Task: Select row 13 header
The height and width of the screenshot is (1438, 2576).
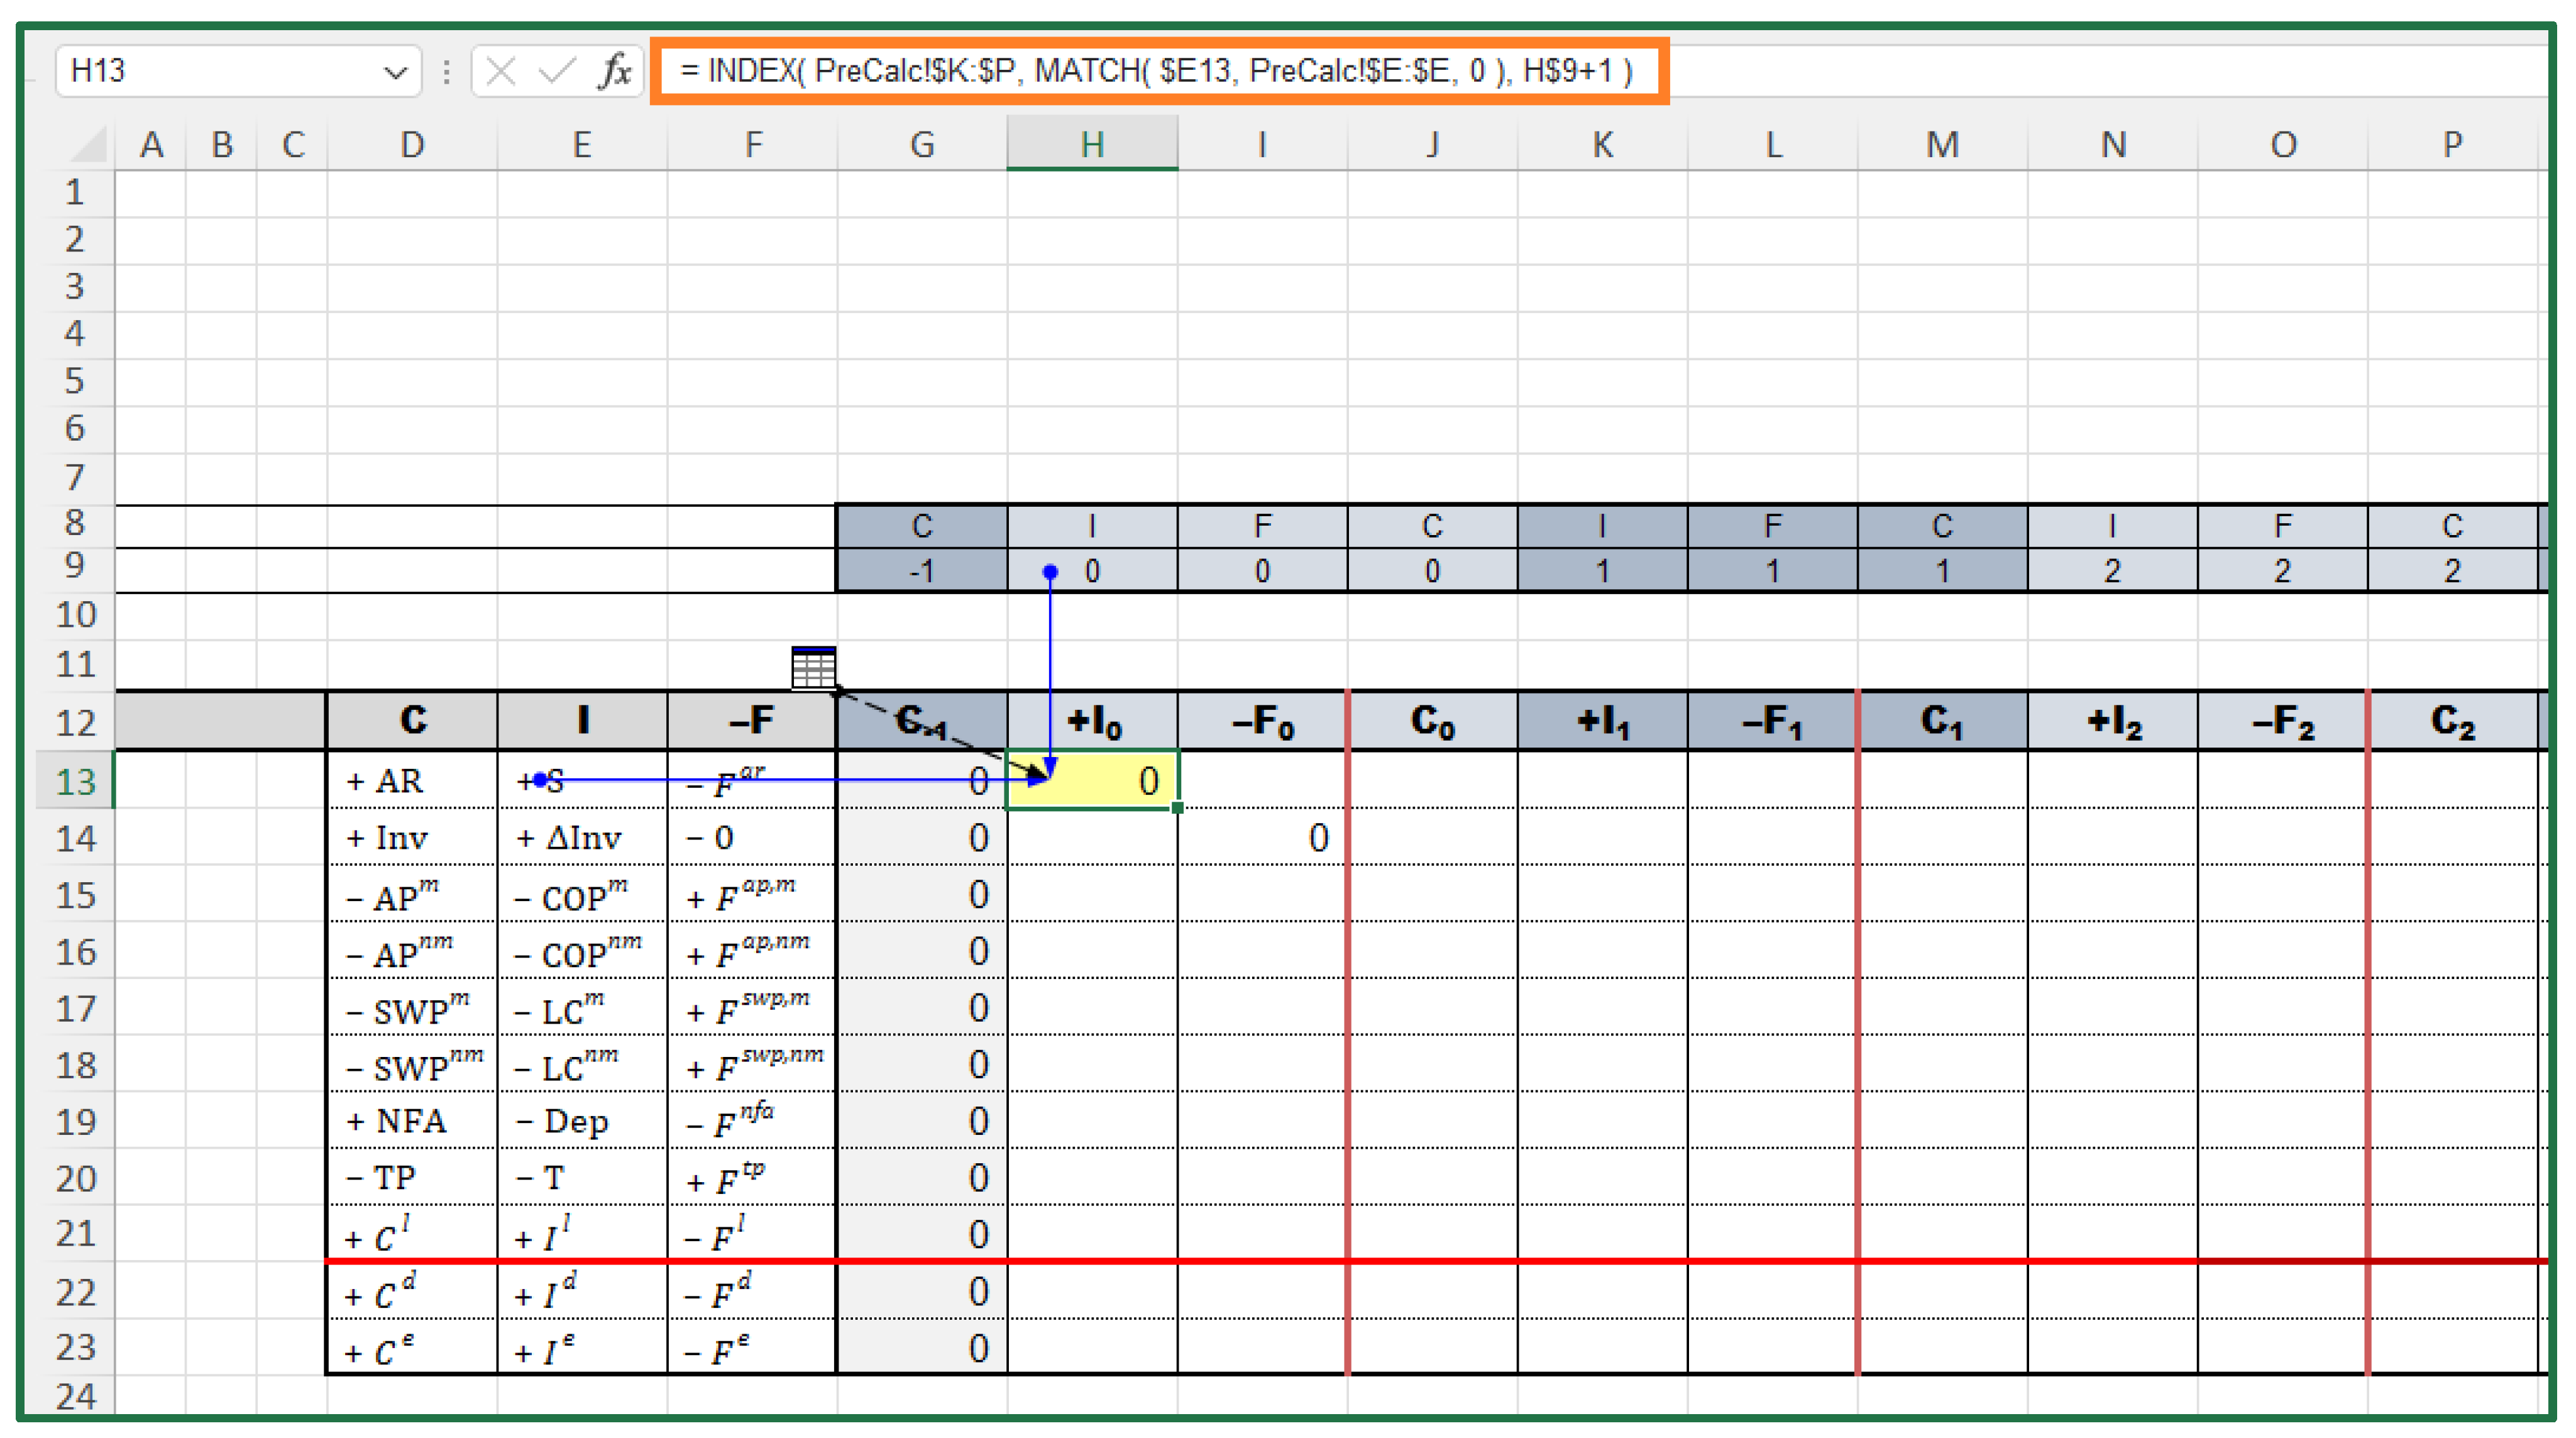Action: pyautogui.click(x=75, y=781)
